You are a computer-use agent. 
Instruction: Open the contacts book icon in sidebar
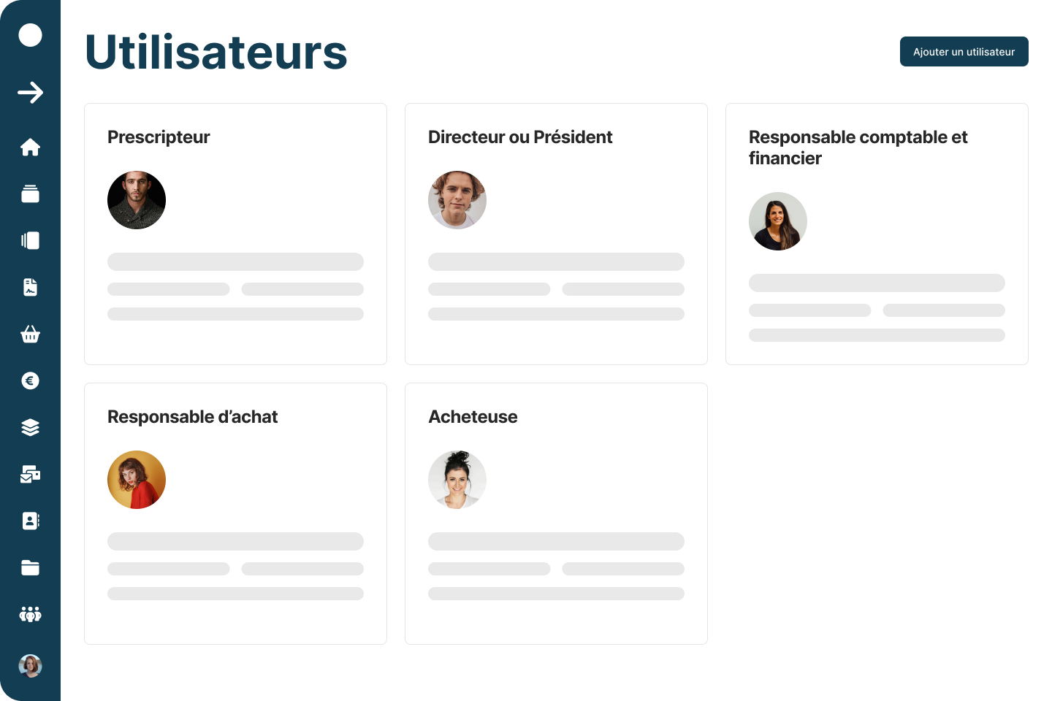point(30,521)
